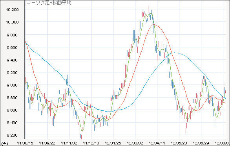Click the 9,200 price axis label
The image size is (230, 146).
click(x=12, y=72)
